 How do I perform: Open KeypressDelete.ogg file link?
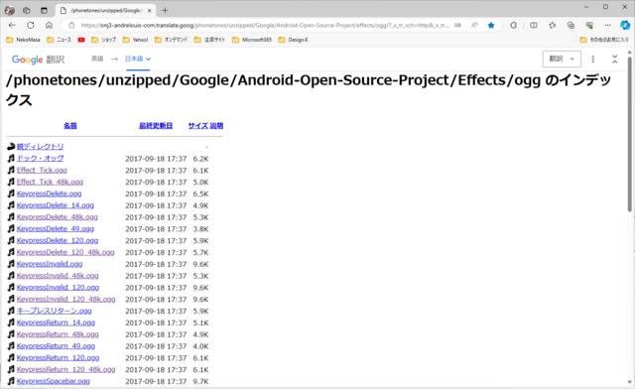(x=49, y=194)
